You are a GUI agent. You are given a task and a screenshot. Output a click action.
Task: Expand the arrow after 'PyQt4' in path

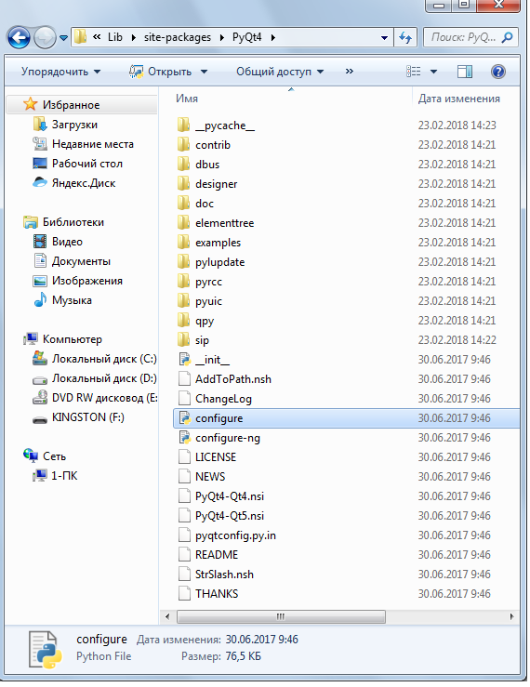[x=272, y=38]
